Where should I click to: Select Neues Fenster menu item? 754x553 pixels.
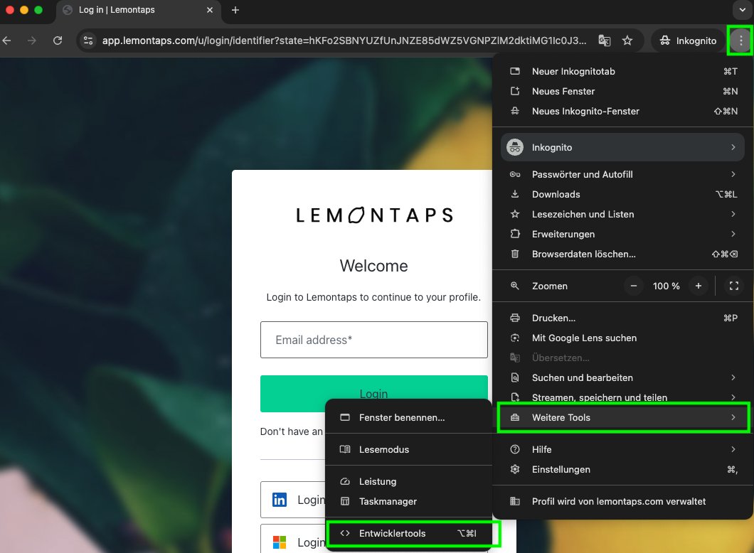tap(622, 91)
